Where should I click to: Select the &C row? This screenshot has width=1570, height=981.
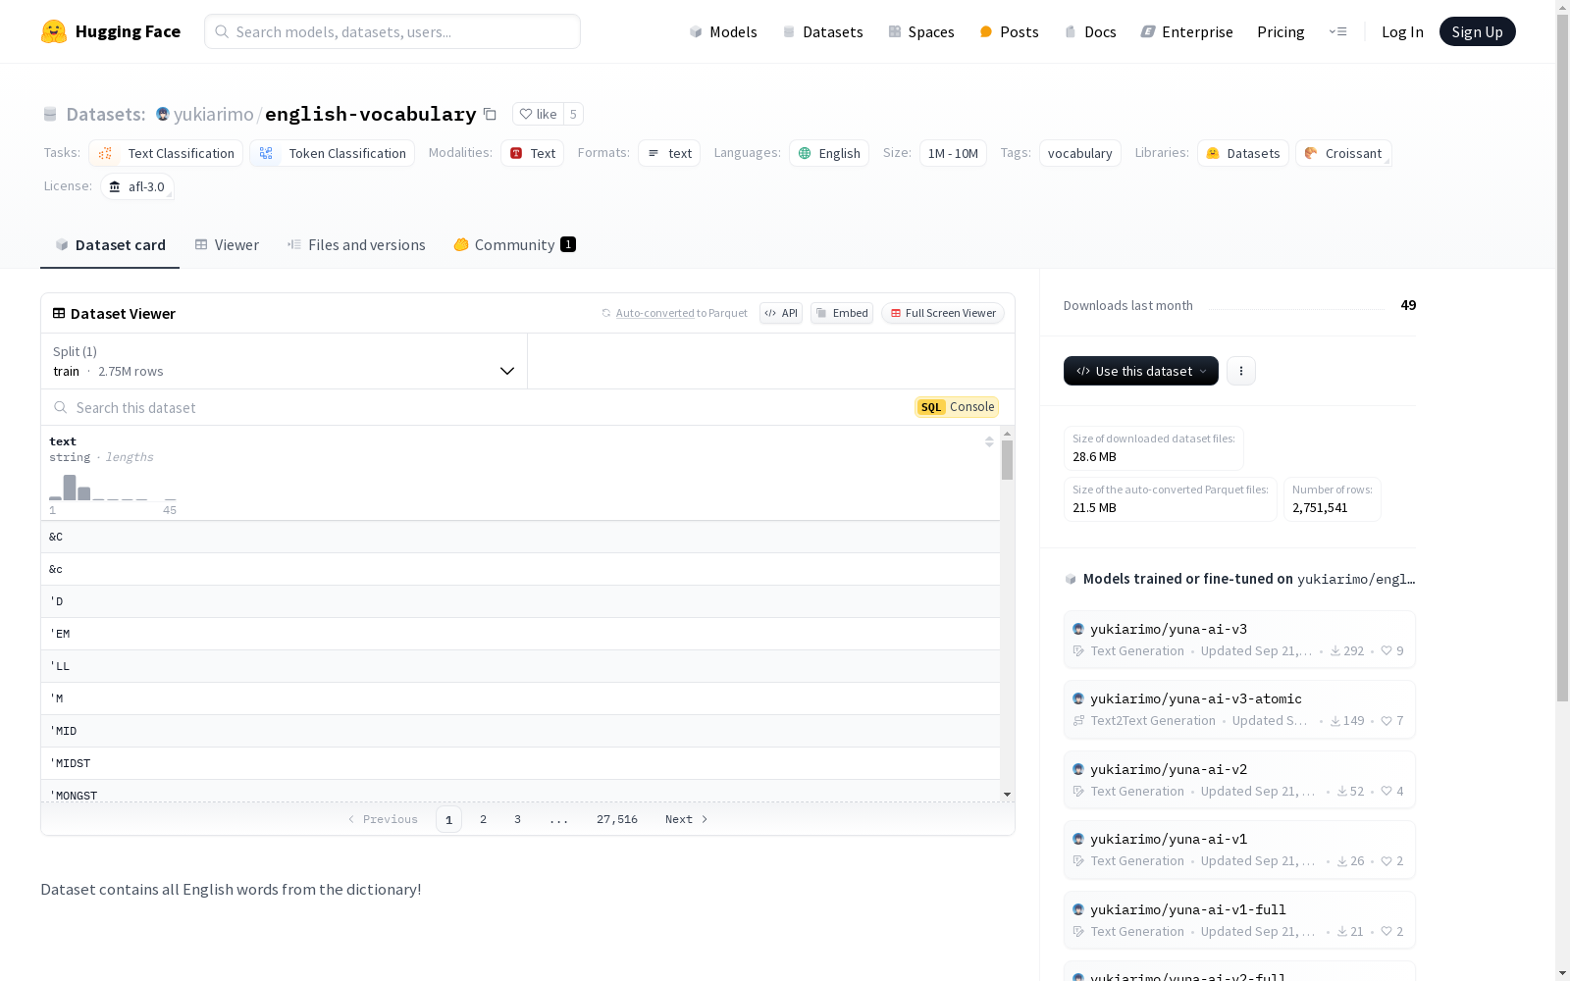point(520,537)
